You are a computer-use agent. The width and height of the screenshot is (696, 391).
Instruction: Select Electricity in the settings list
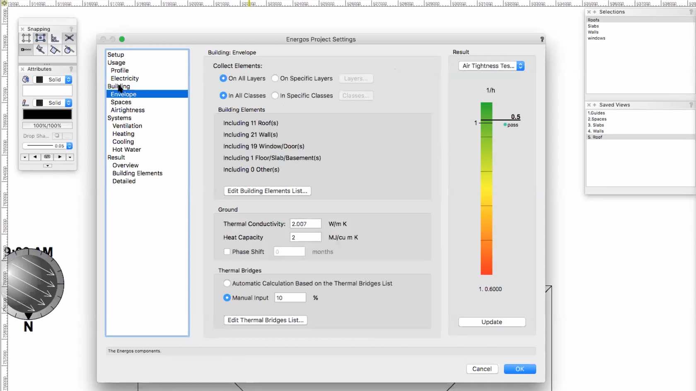125,78
